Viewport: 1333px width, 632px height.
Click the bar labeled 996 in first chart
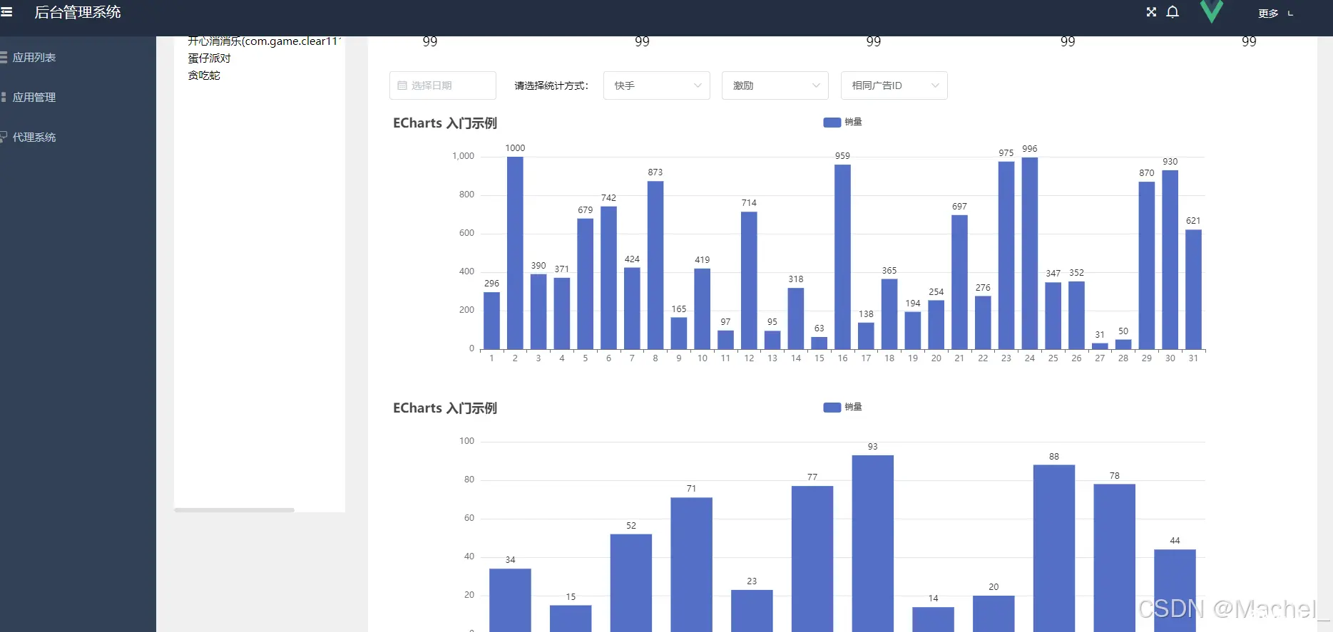click(x=1030, y=254)
